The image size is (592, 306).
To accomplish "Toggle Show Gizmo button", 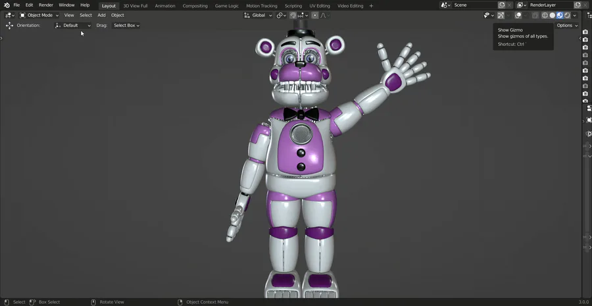I will (501, 15).
